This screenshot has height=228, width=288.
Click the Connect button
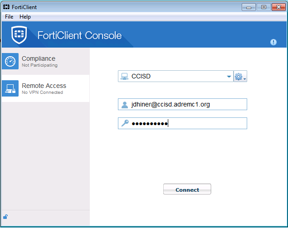click(187, 189)
